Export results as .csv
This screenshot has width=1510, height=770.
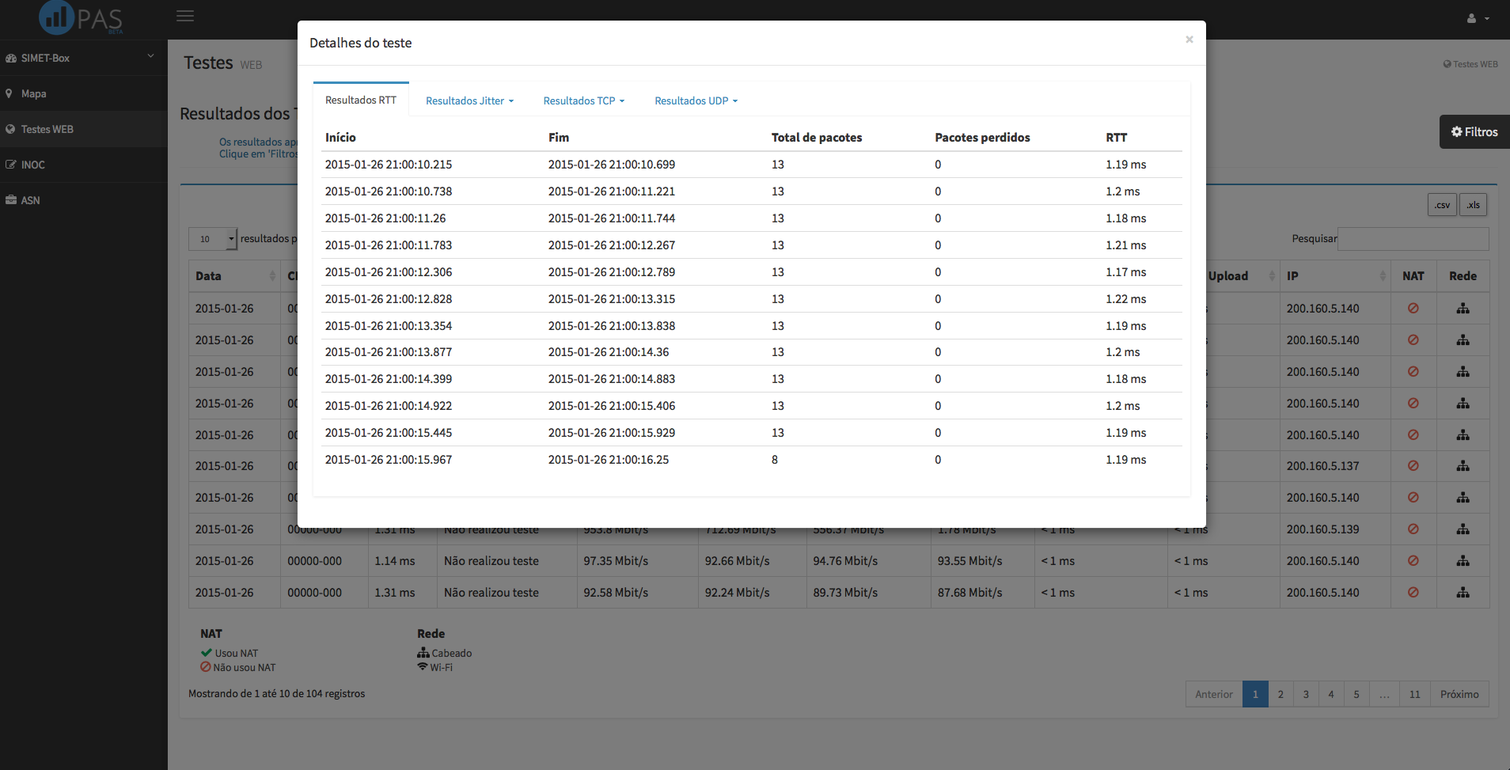[x=1442, y=205]
